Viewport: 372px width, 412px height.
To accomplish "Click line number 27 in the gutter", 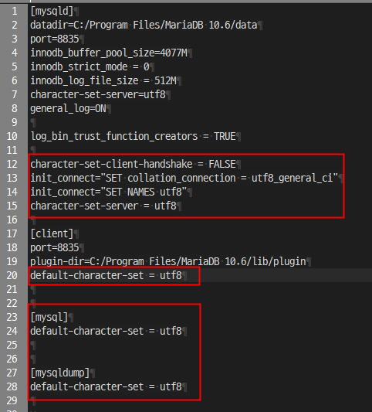I will [12, 373].
